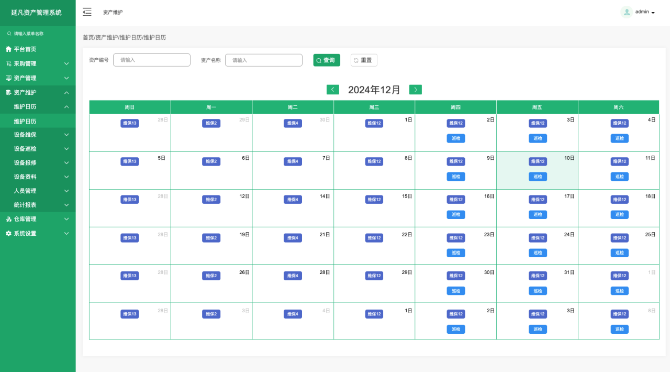Collapse the 资产维护 menu section
670x372 pixels.
point(66,93)
